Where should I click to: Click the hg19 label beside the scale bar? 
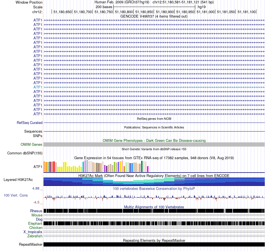click(202, 7)
